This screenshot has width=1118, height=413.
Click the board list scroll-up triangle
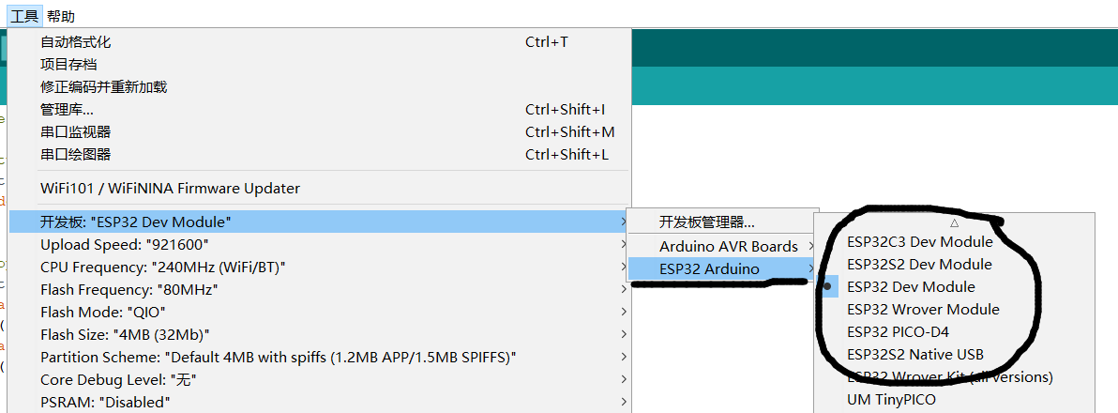click(x=955, y=222)
